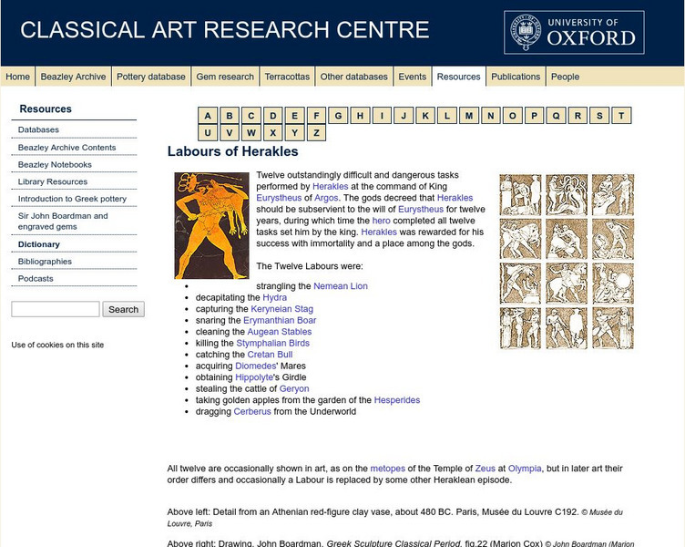The width and height of the screenshot is (685, 547).
Task: Open Use of cookies on this site
Action: coord(57,345)
